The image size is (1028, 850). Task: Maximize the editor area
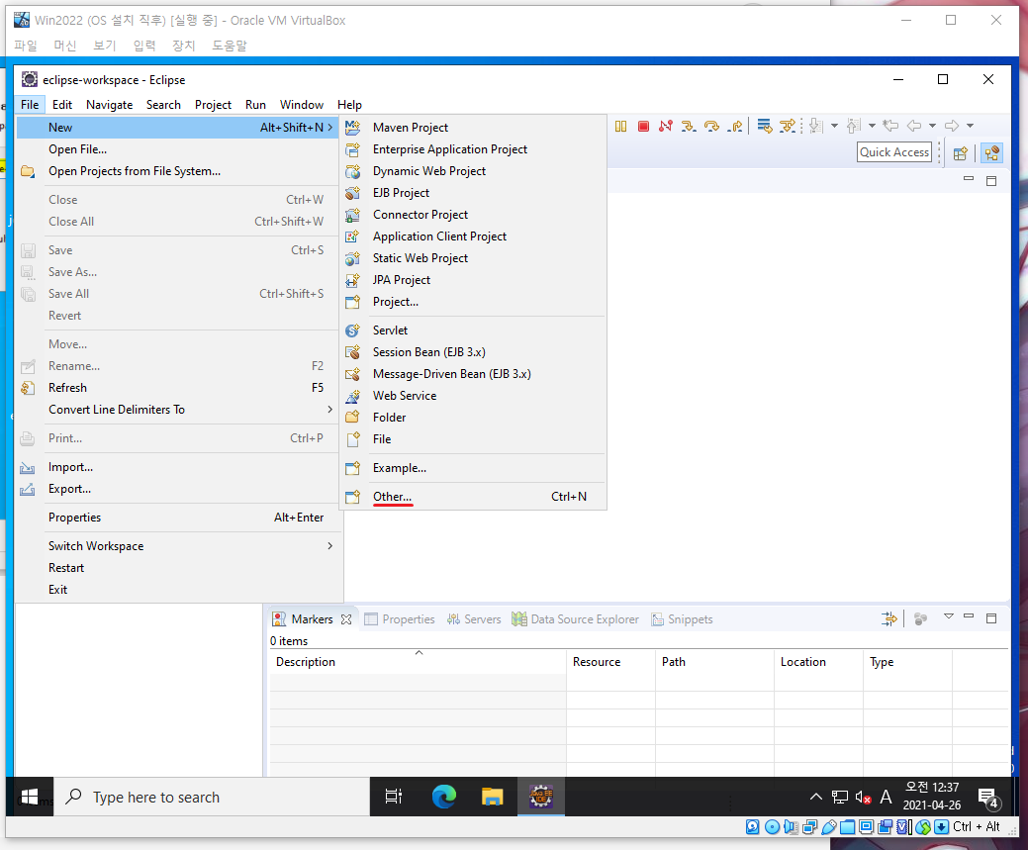(x=991, y=181)
